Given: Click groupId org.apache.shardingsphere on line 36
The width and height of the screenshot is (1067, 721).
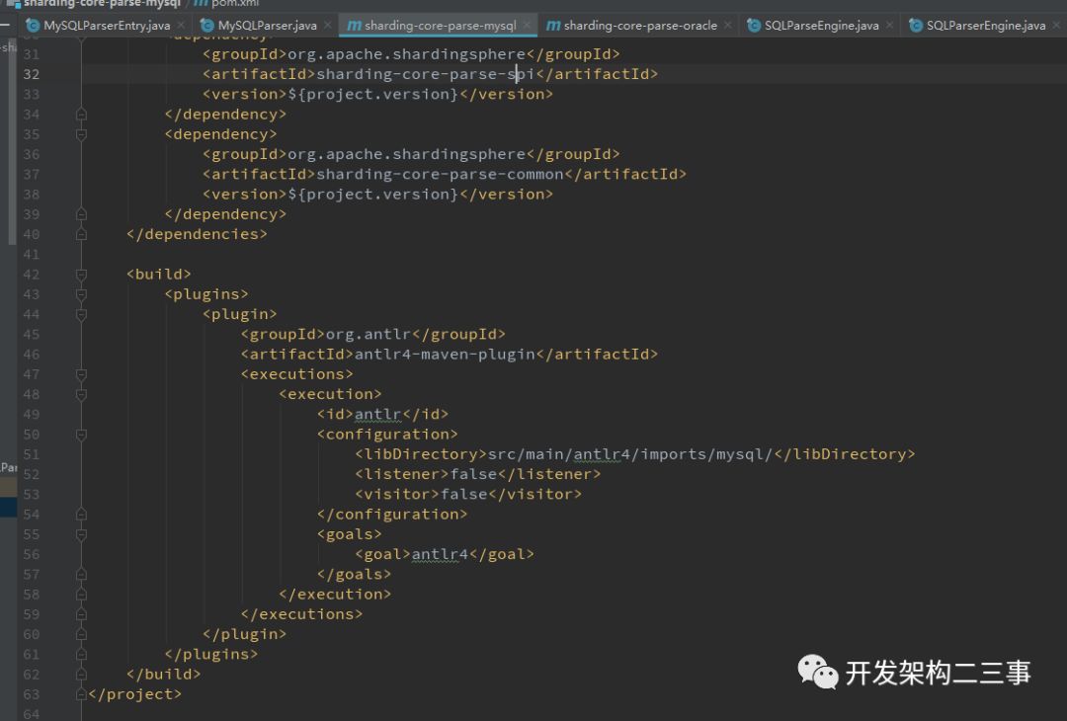Looking at the screenshot, I should (407, 154).
